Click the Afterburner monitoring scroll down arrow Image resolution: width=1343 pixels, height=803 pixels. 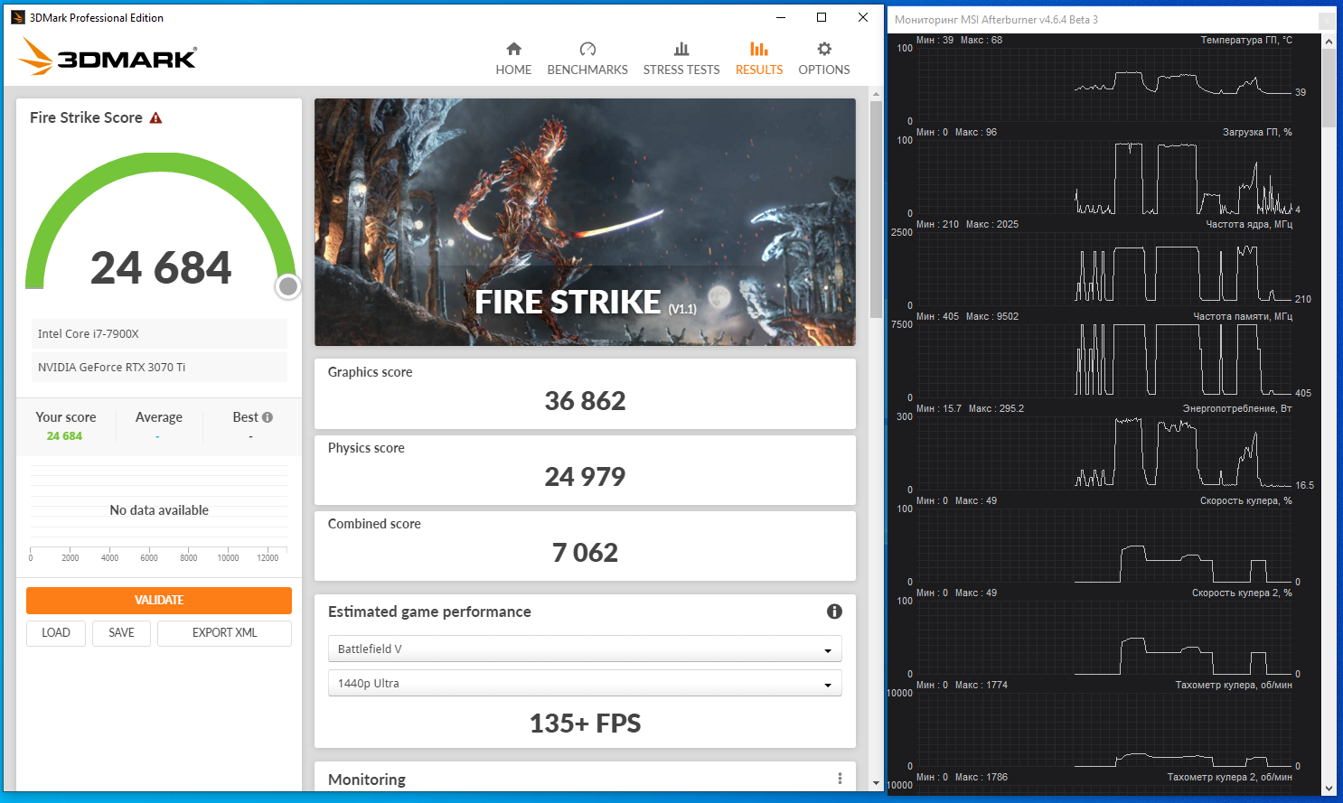pos(1329,788)
